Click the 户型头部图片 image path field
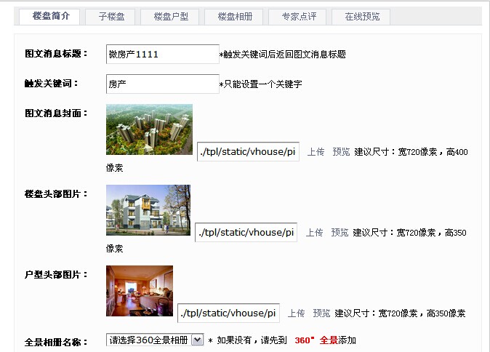Screen dimensions: 490x352 229,313
